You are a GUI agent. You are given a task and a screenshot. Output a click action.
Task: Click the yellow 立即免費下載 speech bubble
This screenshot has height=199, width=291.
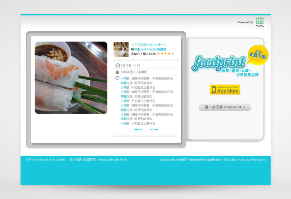[x=258, y=55]
